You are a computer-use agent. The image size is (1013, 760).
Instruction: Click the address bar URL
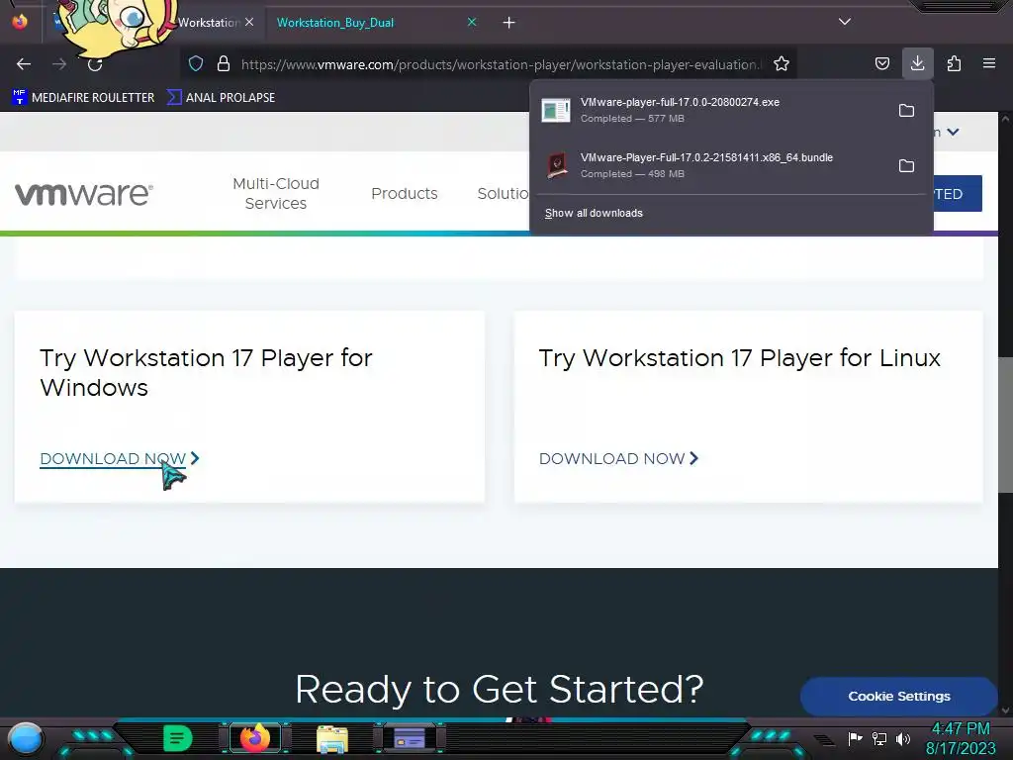click(x=502, y=64)
